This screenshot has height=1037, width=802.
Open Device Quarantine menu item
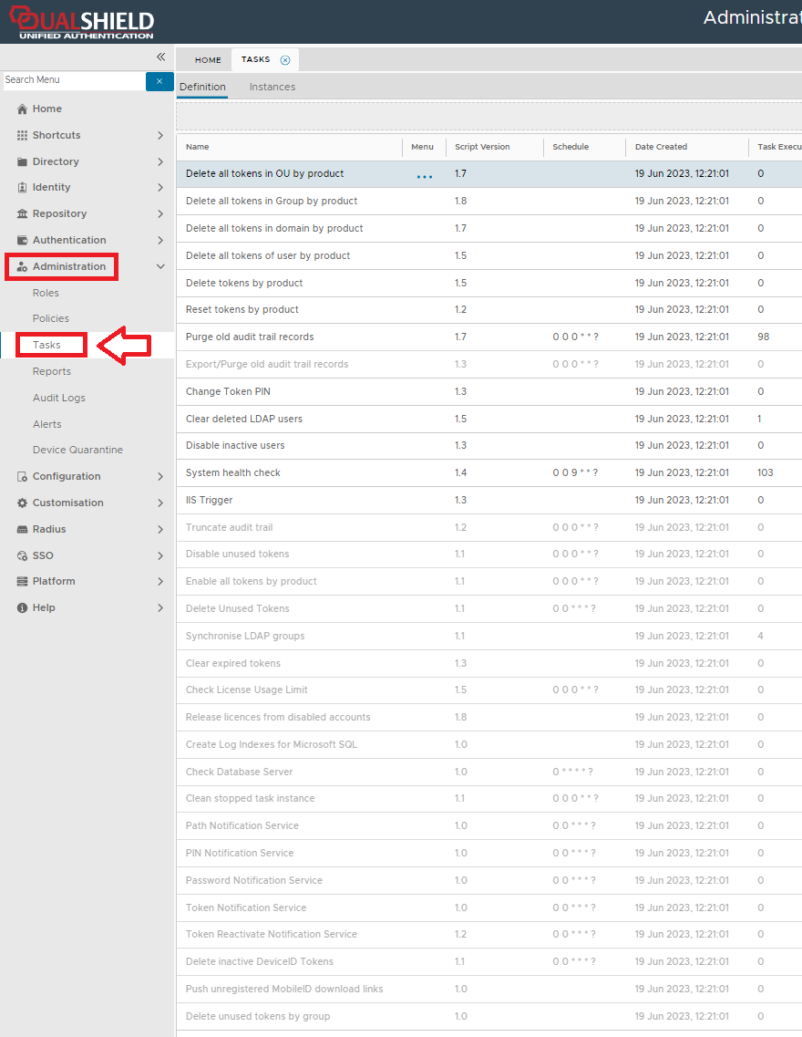[x=77, y=451]
